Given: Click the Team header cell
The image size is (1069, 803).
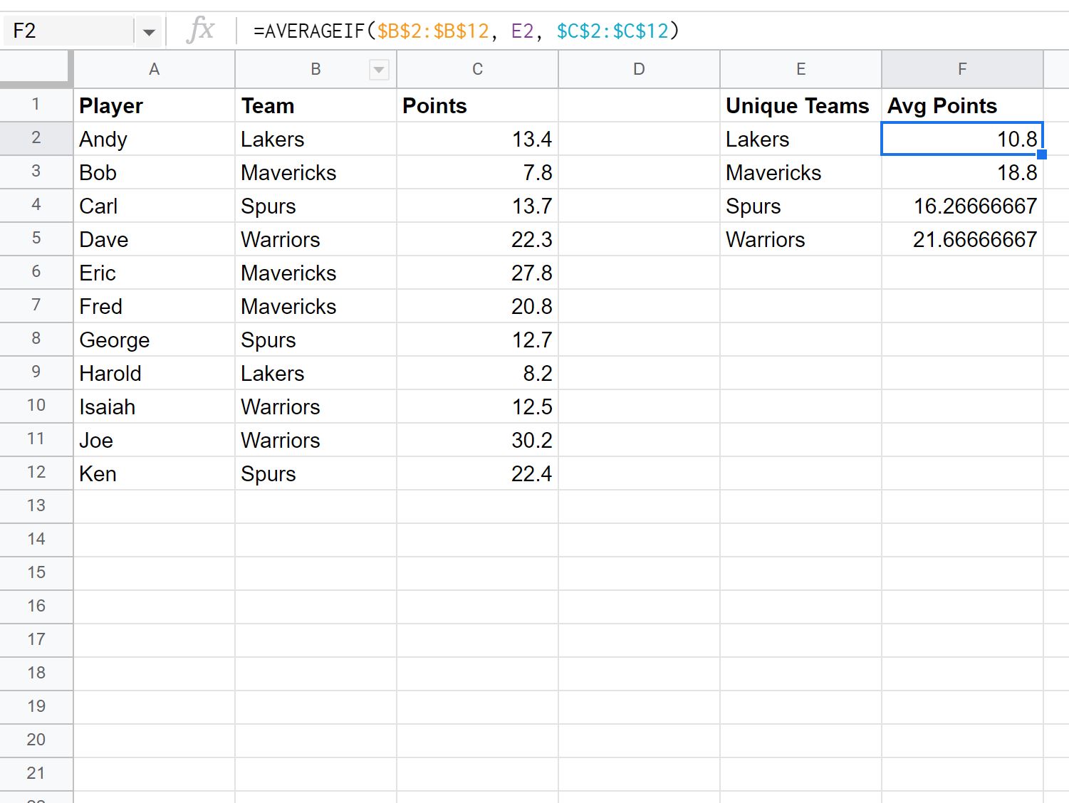Looking at the screenshot, I should (x=316, y=105).
